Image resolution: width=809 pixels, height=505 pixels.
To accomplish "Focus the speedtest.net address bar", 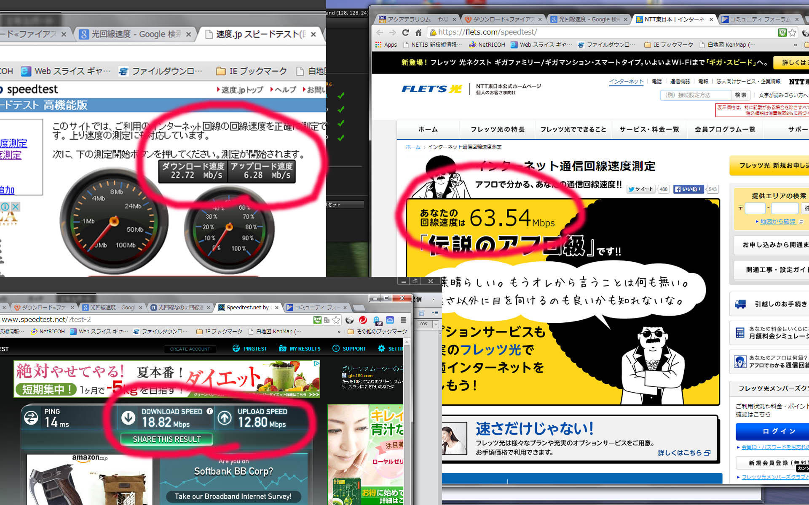I will click(156, 320).
